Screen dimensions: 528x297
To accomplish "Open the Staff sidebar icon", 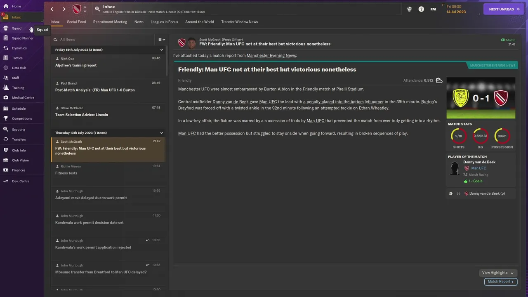I will tap(6, 78).
